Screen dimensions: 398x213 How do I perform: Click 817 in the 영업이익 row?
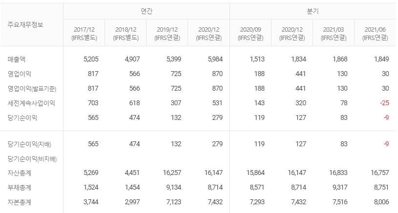(93, 74)
